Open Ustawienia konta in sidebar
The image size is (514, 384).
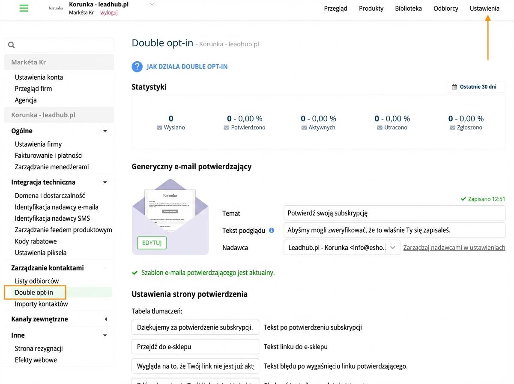coord(39,78)
